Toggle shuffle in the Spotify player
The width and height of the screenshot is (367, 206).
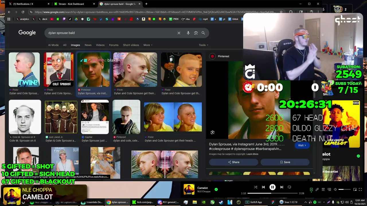click(255, 187)
